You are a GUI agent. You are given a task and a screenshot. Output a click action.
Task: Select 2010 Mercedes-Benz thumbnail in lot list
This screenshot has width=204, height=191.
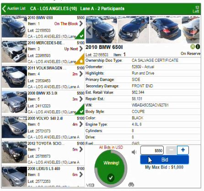15,52
